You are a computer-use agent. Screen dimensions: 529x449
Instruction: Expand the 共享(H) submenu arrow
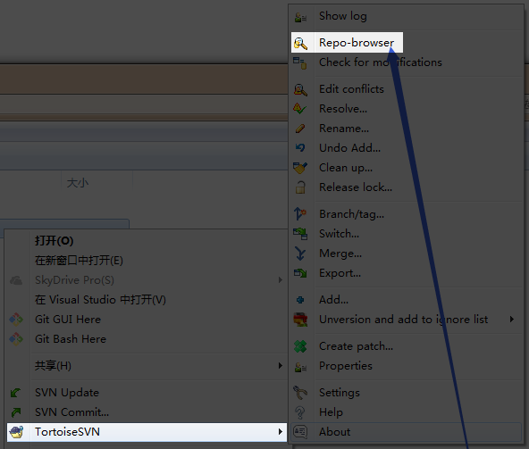click(280, 366)
